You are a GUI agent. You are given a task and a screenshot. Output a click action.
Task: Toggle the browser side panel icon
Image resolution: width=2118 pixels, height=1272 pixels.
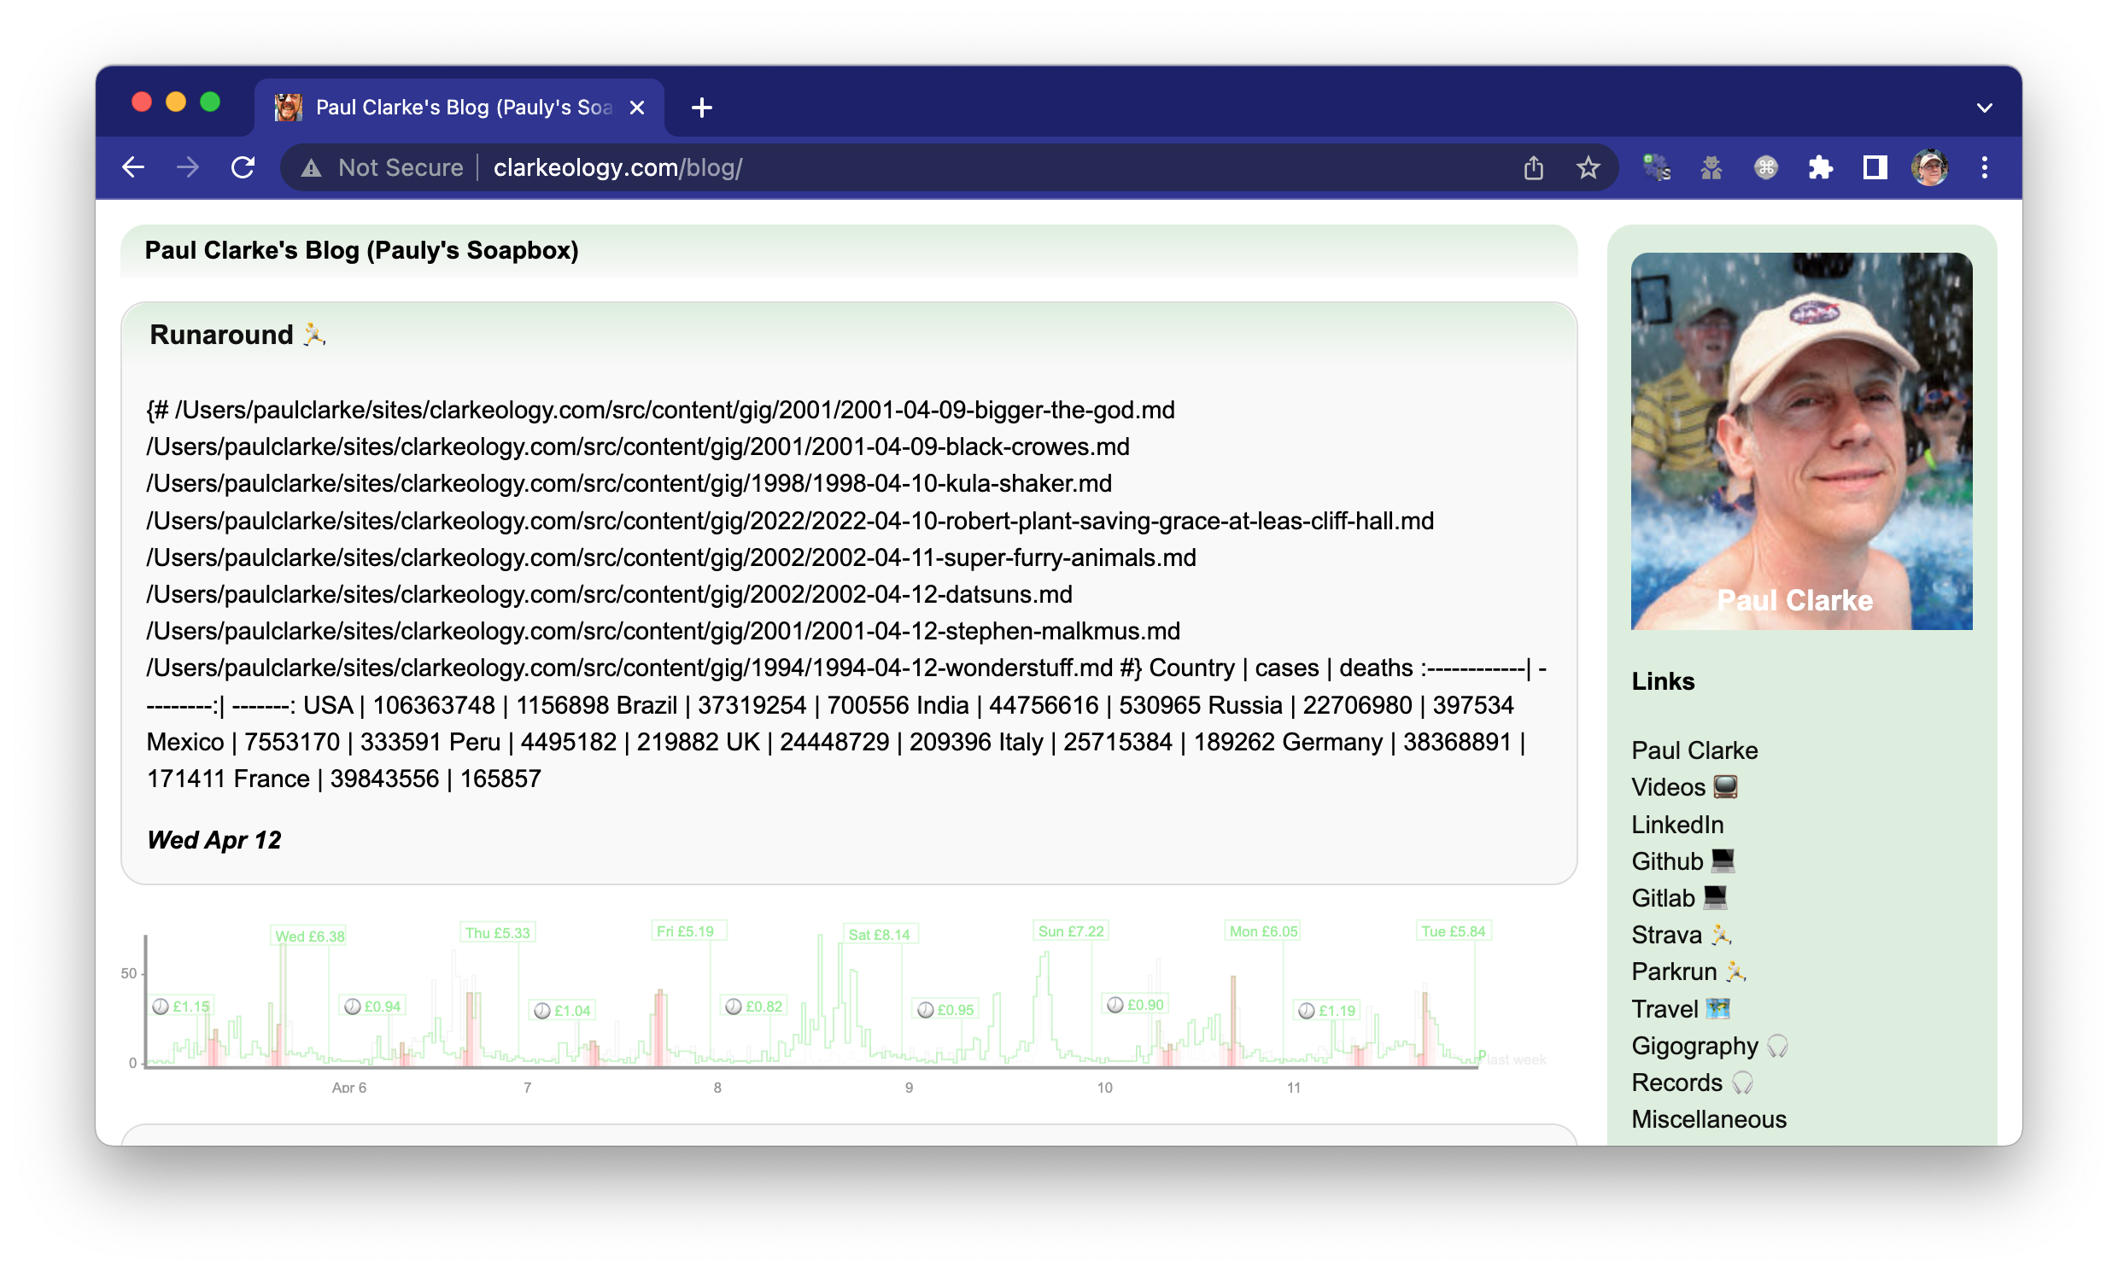1875,167
